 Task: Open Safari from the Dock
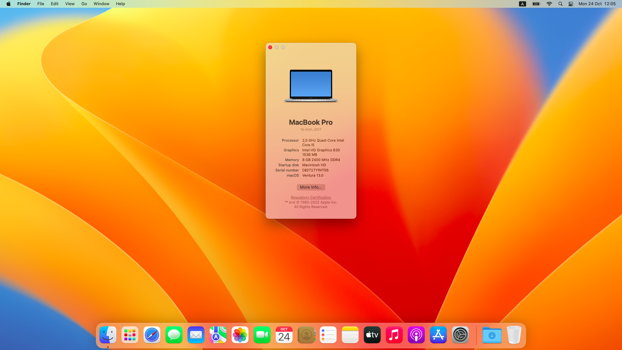coord(152,335)
